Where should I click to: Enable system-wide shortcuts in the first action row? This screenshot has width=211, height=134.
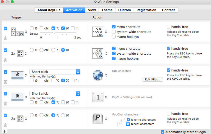tap(114, 32)
